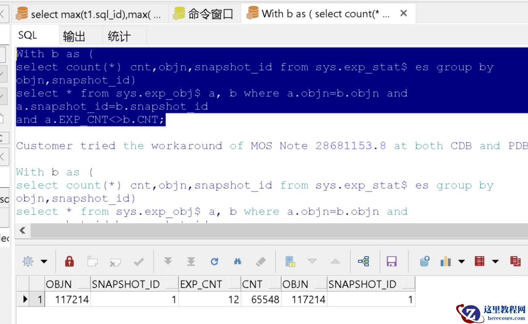Click the 'Customer tried the workaround' line
528x324 pixels.
click(272, 146)
